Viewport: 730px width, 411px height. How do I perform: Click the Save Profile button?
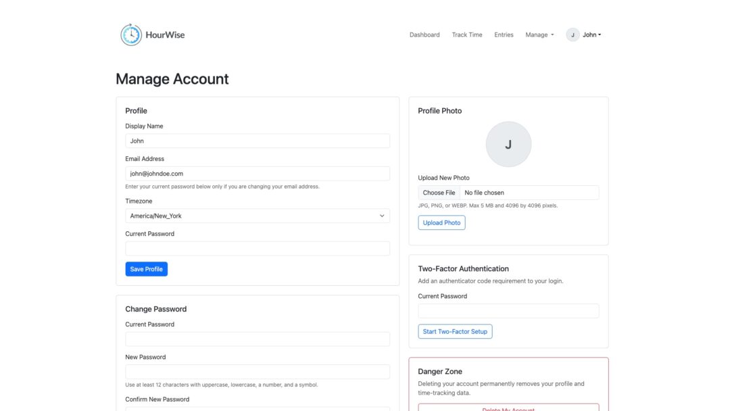pos(146,269)
